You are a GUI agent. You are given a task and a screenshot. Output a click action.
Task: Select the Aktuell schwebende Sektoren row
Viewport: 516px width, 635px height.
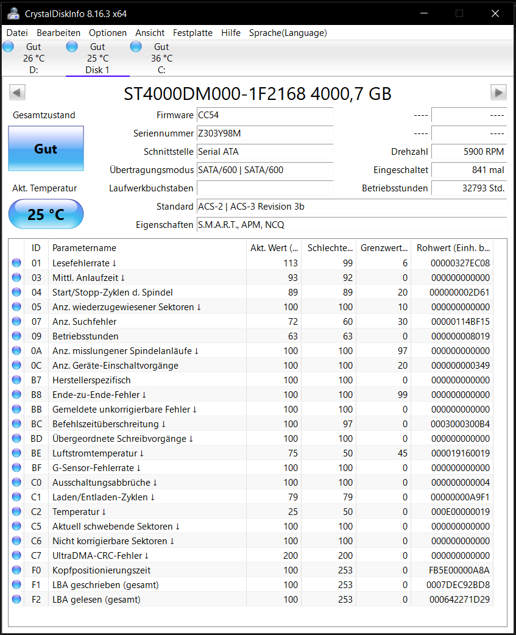[x=251, y=526]
